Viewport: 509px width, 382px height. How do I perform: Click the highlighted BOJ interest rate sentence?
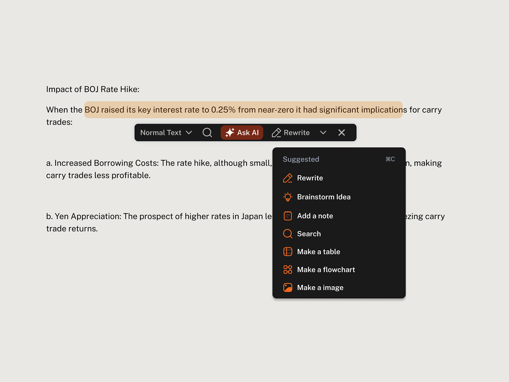tap(243, 110)
